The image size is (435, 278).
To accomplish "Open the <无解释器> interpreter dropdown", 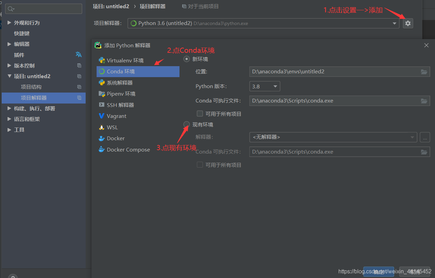I will [333, 137].
